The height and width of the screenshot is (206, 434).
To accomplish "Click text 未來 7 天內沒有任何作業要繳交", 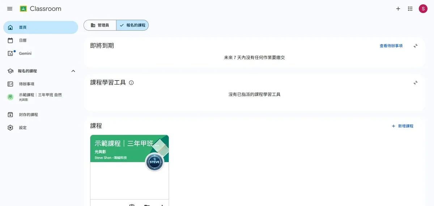I will click(x=255, y=57).
